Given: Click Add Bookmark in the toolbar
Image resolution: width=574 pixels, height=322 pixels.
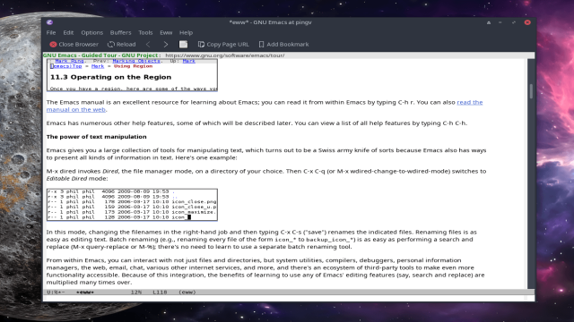Looking at the screenshot, I should [x=283, y=44].
